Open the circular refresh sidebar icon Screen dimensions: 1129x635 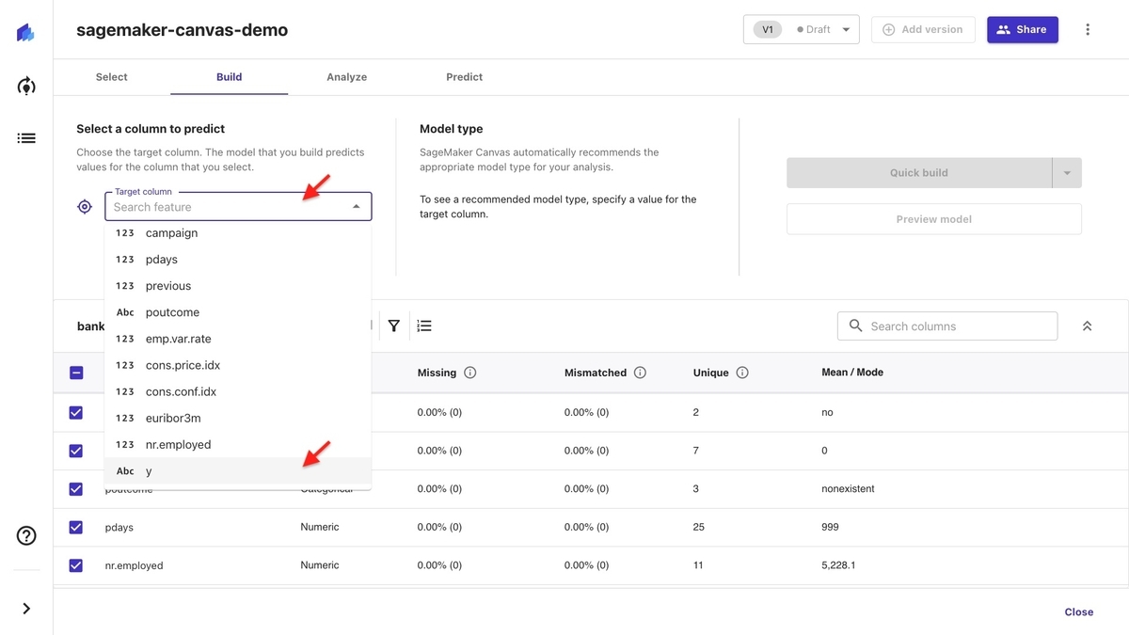[26, 87]
